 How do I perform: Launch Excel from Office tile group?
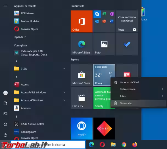(104, 14)
